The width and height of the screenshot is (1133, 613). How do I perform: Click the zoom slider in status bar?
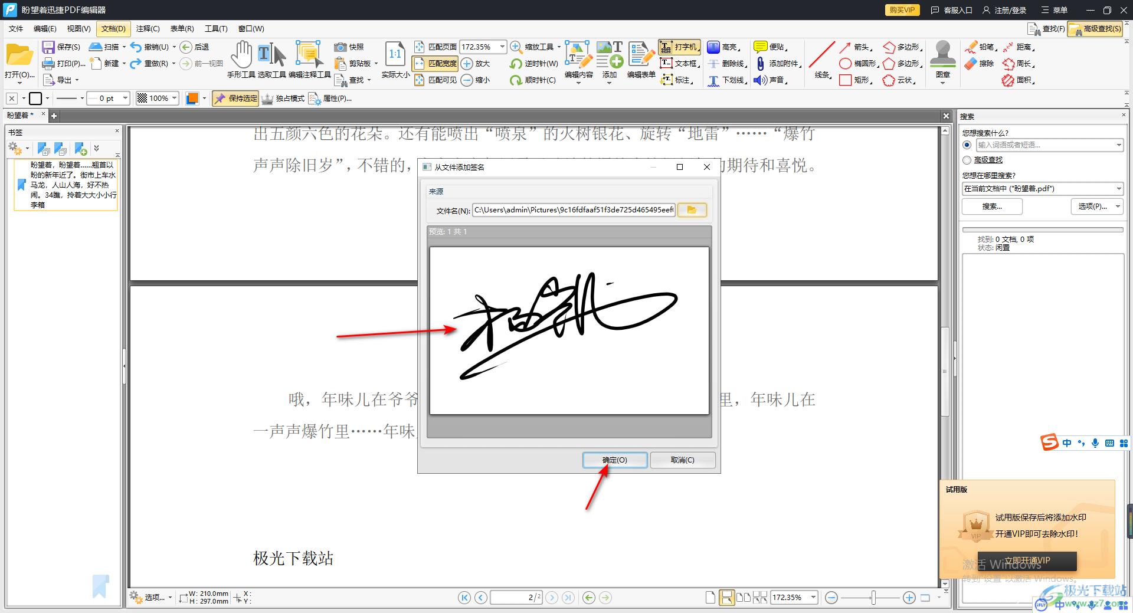(873, 598)
